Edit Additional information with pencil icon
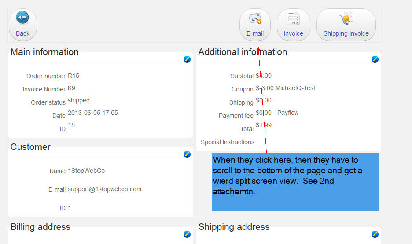The height and width of the screenshot is (244, 412). tap(375, 59)
